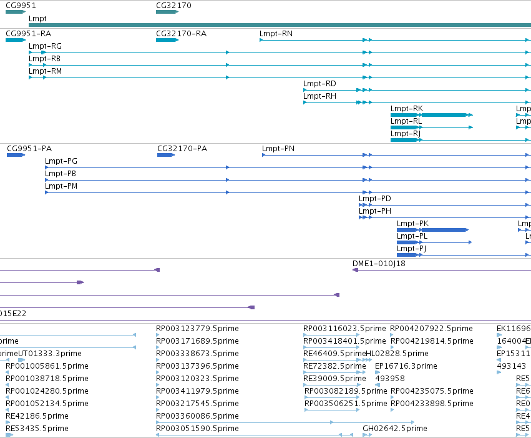Image resolution: width=531 pixels, height=438 pixels.
Task: Click the Lmpt-PM protein label
Action: click(61, 186)
